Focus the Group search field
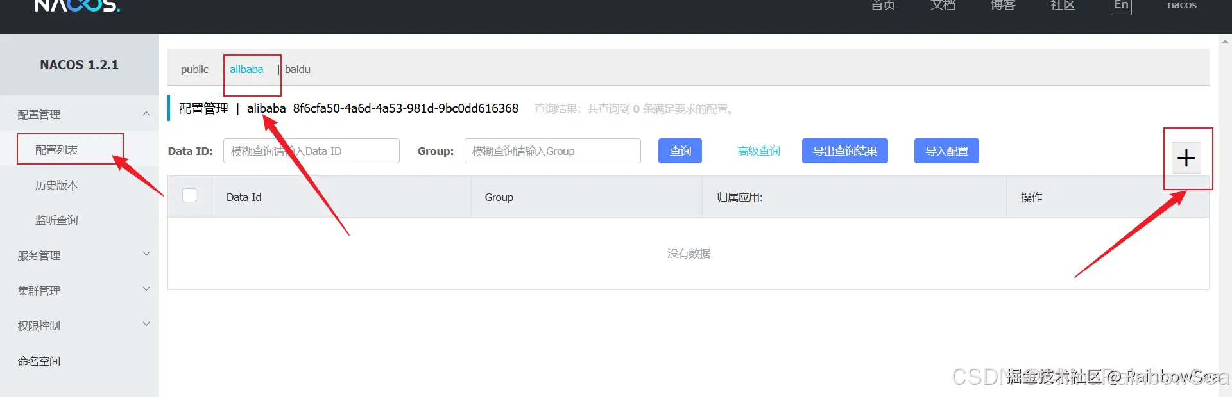 tap(552, 151)
